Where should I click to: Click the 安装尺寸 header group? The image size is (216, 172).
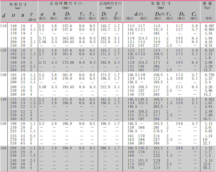point(161,5)
